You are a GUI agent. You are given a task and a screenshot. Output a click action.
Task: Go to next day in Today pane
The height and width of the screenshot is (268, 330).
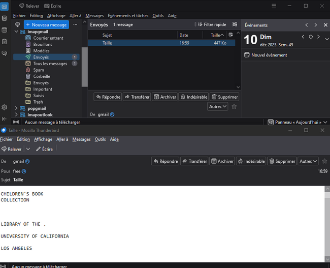318,37
